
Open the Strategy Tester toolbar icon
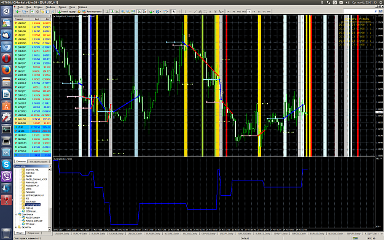tap(53, 12)
